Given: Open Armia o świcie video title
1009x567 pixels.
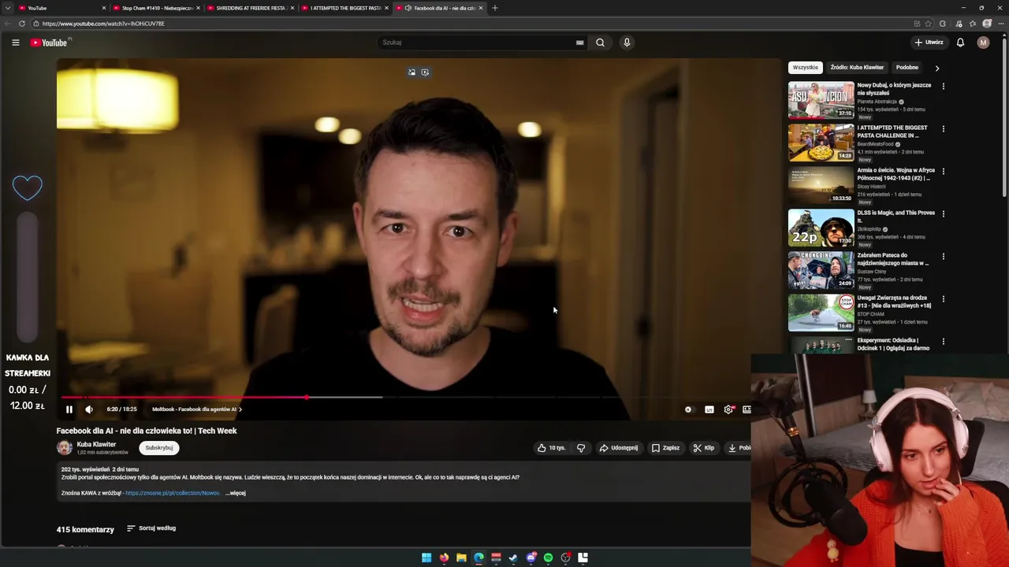Looking at the screenshot, I should 895,174.
